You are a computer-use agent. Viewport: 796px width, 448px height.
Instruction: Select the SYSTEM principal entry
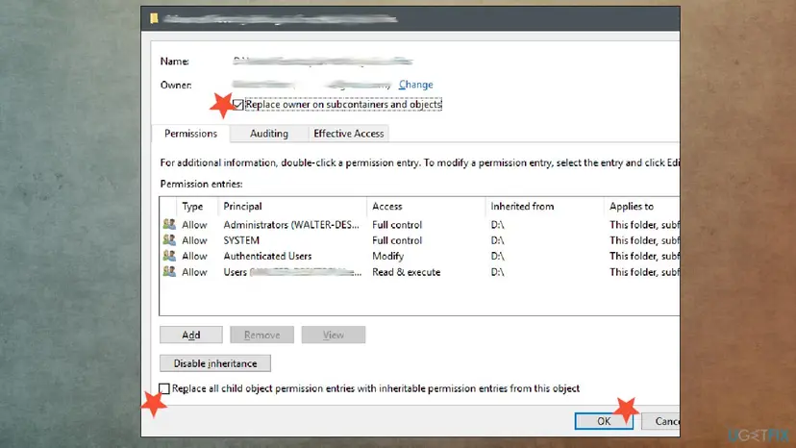(241, 240)
